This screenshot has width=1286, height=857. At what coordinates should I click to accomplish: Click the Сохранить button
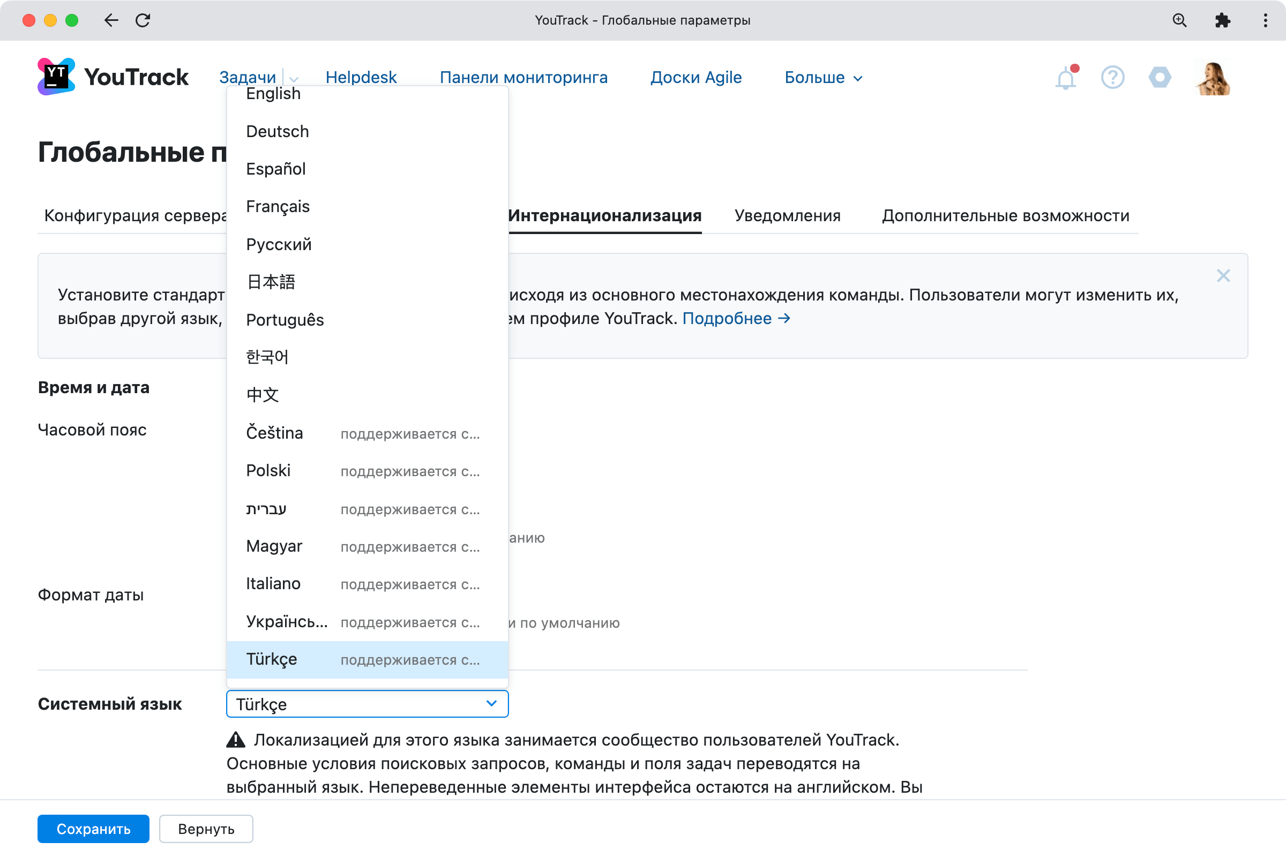(93, 829)
